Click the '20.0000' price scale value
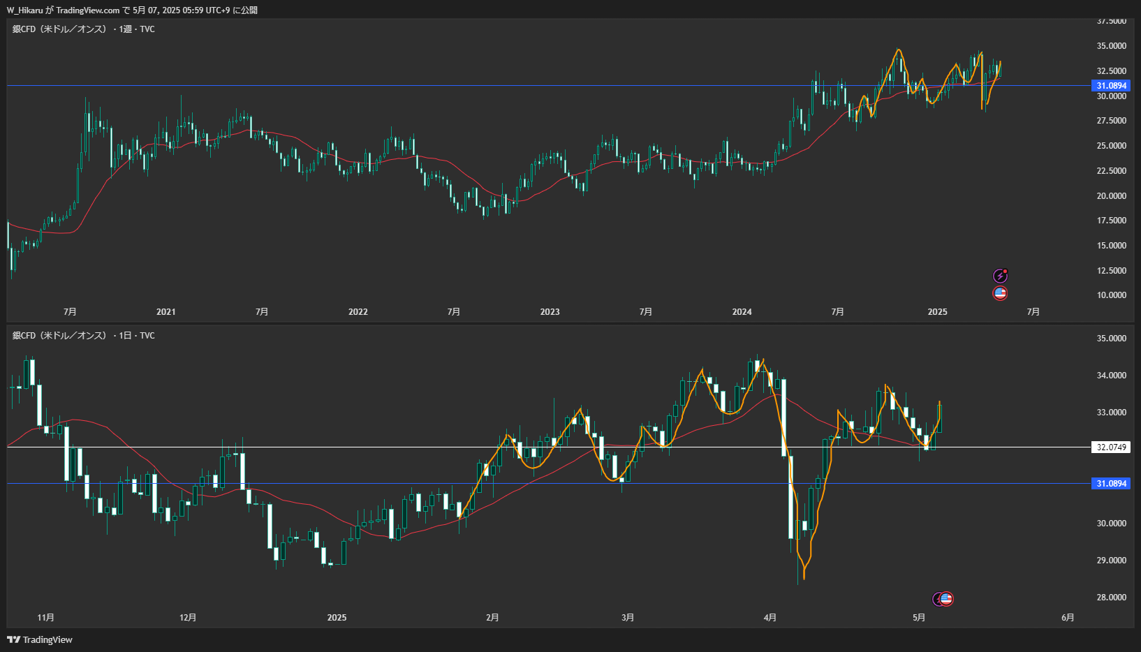 tap(1112, 196)
